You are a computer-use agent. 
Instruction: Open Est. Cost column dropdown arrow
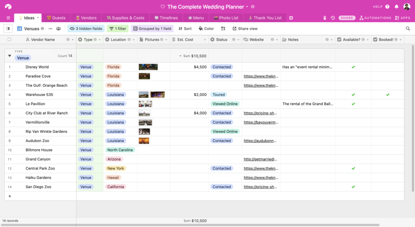[204, 40]
